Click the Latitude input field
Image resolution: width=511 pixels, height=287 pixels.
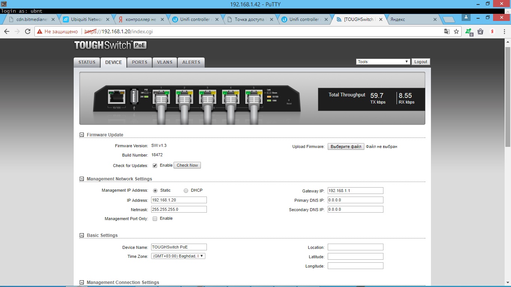355,257
